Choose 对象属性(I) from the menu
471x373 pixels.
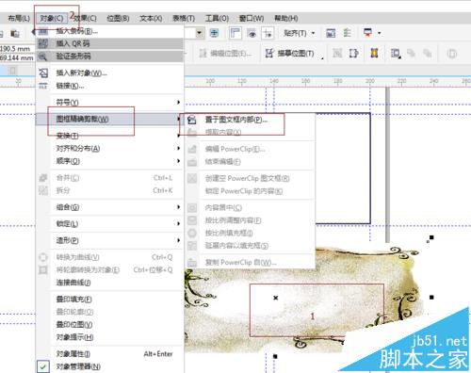point(109,354)
